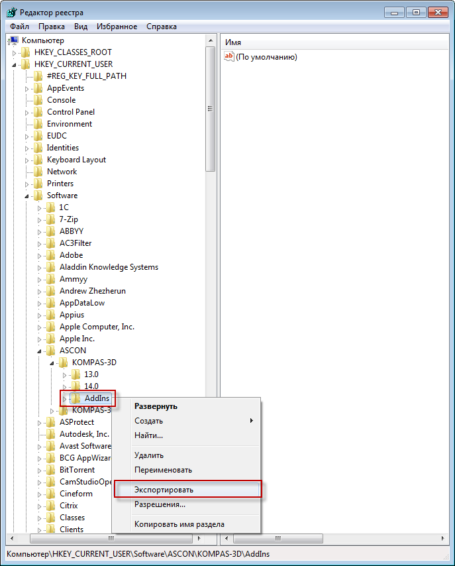Image resolution: width=455 pixels, height=566 pixels.
Task: Open the Вид menu
Action: coord(81,27)
